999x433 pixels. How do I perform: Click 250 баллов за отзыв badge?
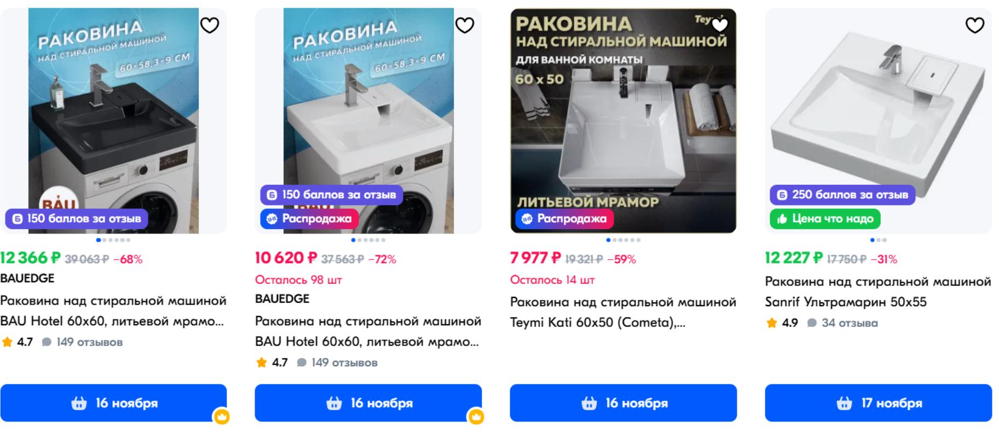(x=842, y=195)
